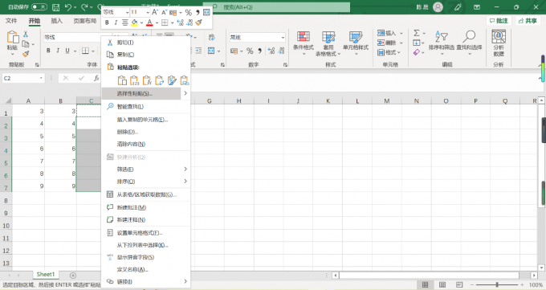Open the font size dropdown in mini toolbar
The width and height of the screenshot is (546, 290).
pyautogui.click(x=148, y=12)
